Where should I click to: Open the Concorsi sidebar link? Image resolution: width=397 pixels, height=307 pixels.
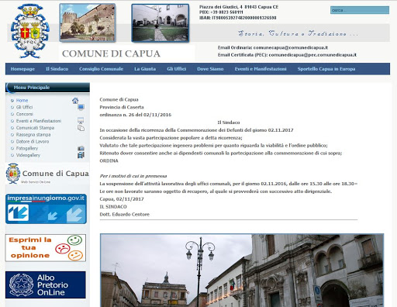coord(25,114)
